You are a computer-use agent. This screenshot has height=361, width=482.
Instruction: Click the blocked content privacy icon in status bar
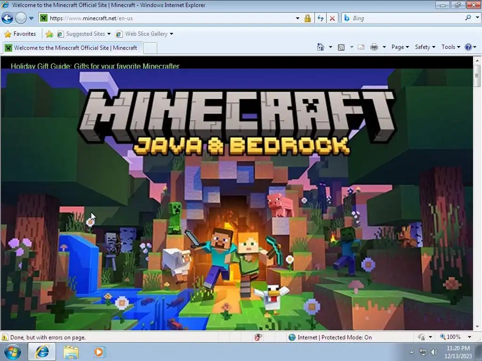point(258,337)
